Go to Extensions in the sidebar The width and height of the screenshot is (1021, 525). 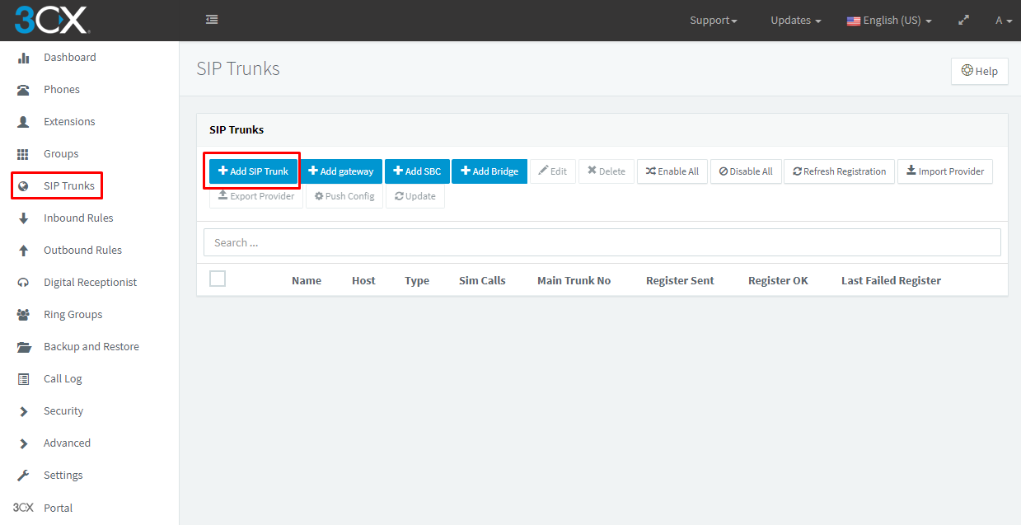[x=69, y=122]
